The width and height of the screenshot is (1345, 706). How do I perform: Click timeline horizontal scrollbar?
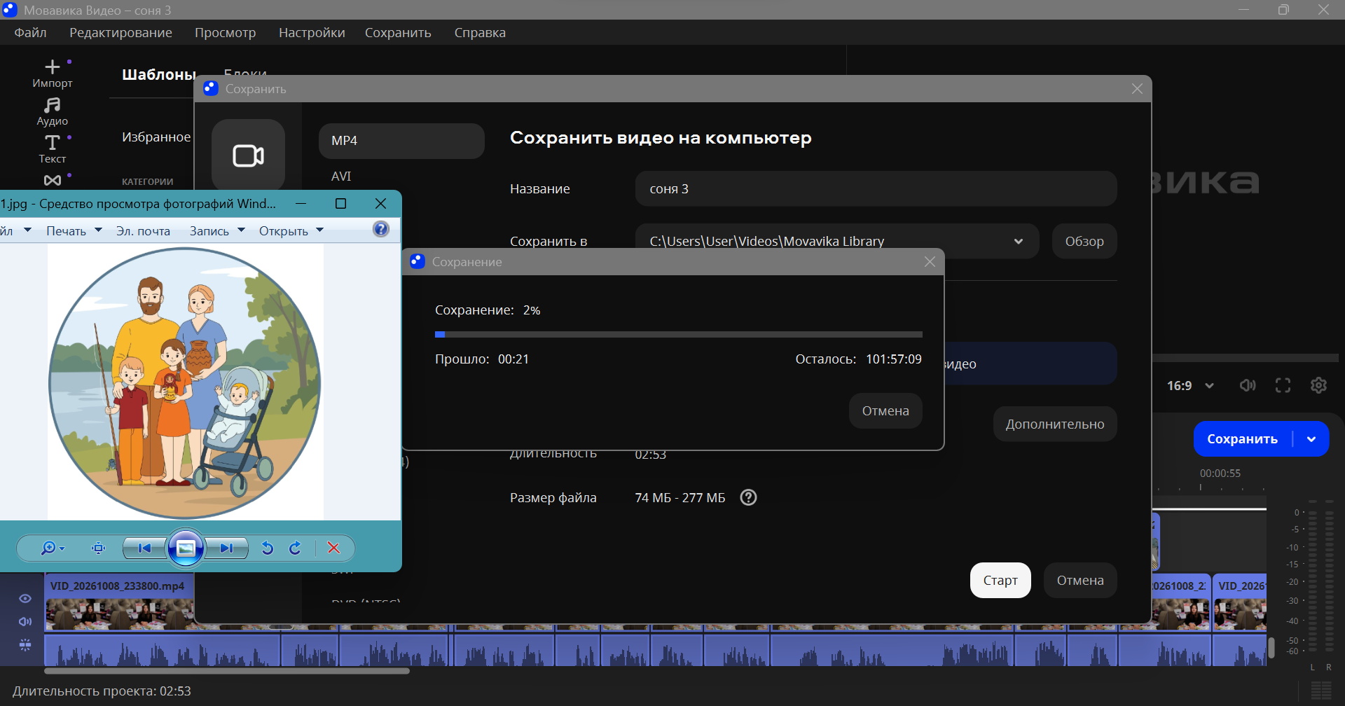[227, 671]
